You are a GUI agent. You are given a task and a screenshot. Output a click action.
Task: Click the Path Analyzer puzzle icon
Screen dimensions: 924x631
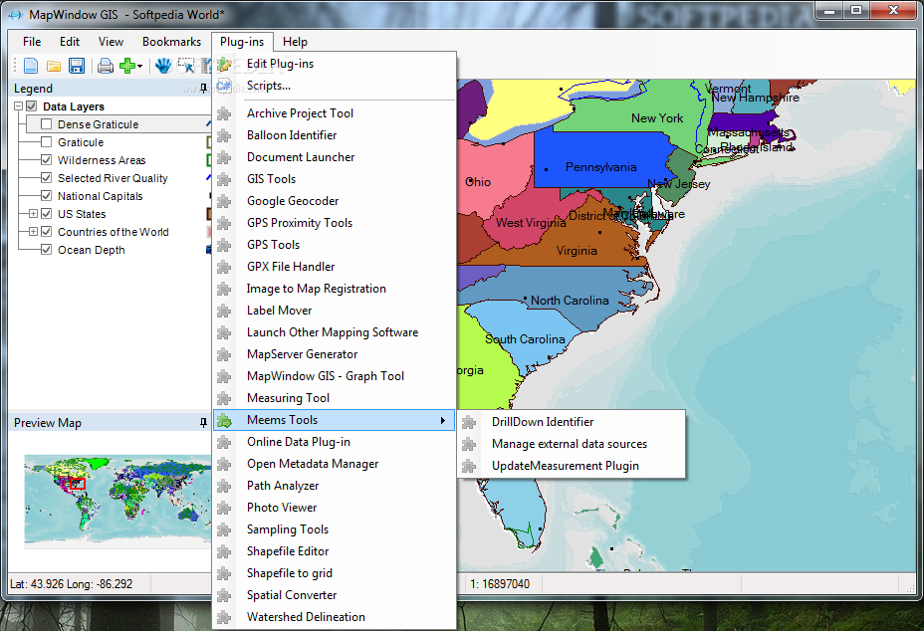pyautogui.click(x=224, y=486)
